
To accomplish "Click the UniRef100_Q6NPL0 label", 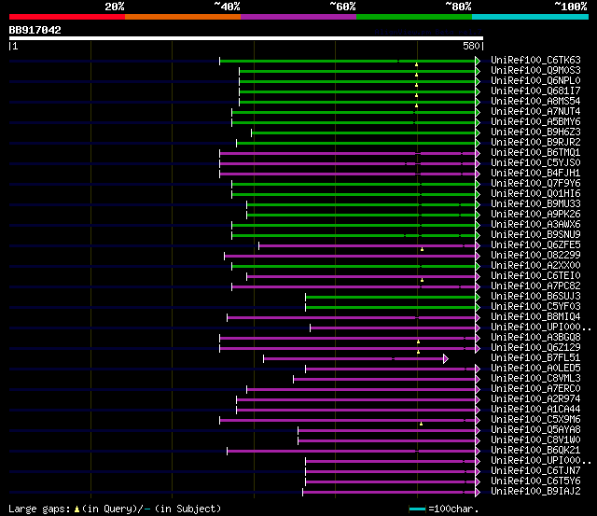I will pos(535,81).
